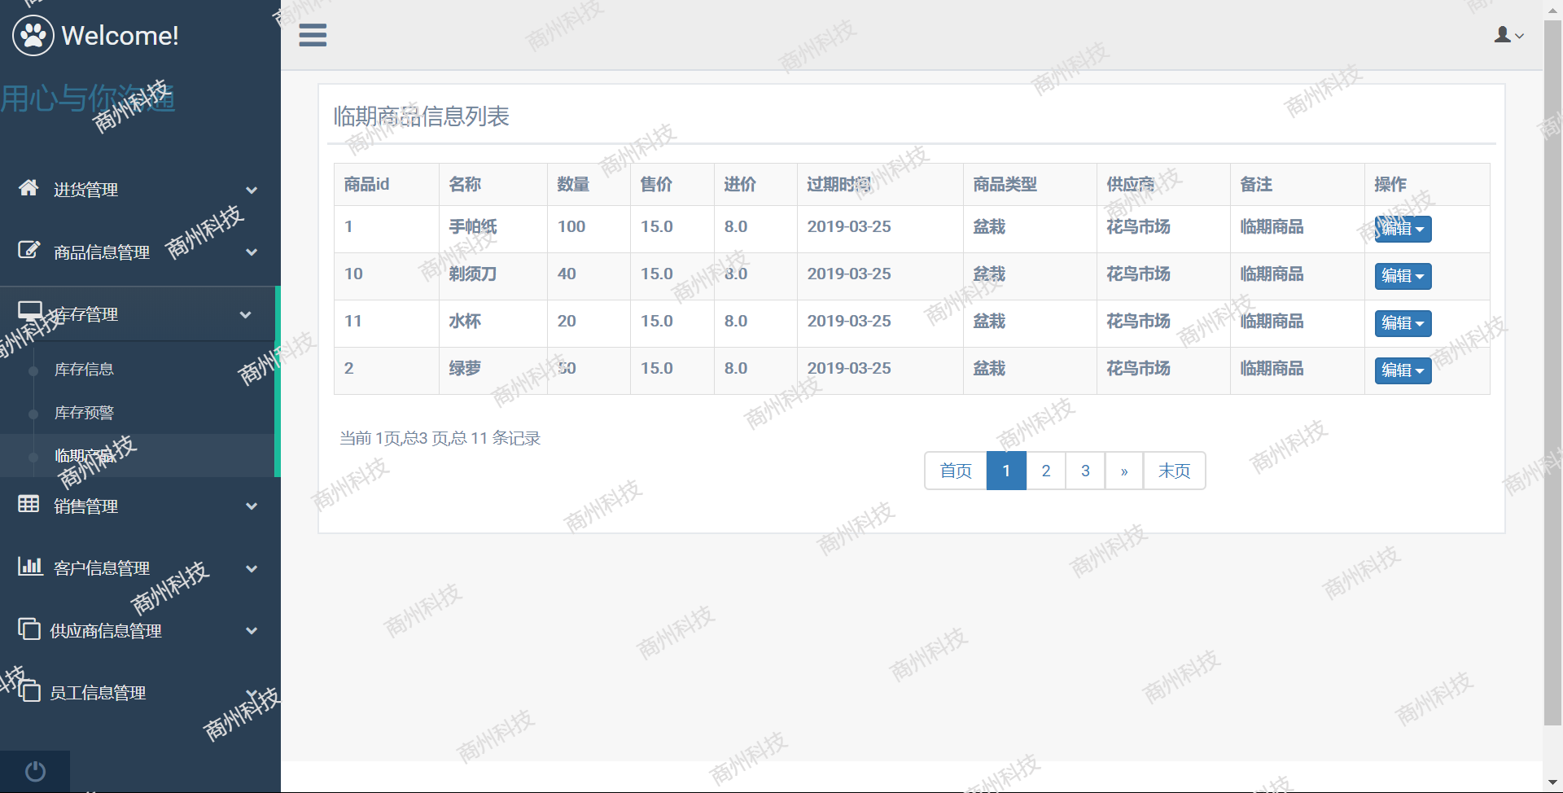
Task: Open the 客户信息管理 menu
Action: [x=138, y=568]
